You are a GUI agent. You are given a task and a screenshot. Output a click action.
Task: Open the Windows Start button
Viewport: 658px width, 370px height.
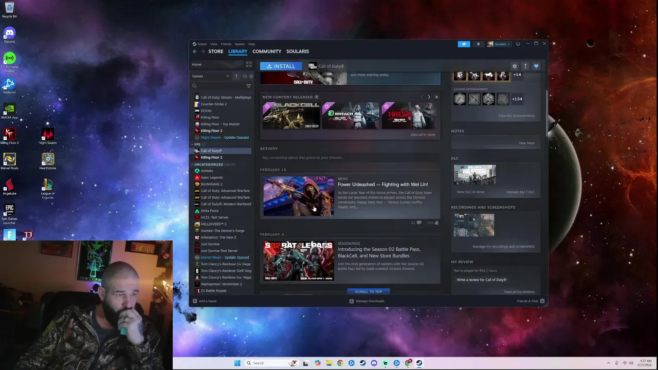[x=237, y=363]
